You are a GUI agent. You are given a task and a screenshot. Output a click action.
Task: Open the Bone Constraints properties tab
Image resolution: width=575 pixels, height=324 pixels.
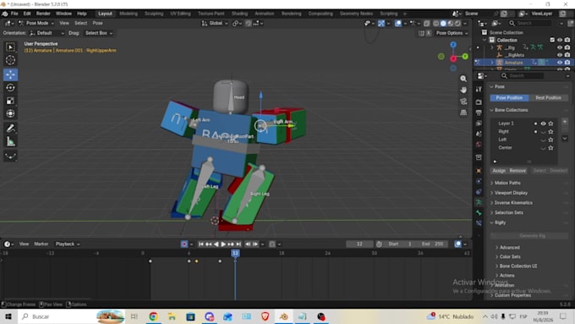coord(479,223)
